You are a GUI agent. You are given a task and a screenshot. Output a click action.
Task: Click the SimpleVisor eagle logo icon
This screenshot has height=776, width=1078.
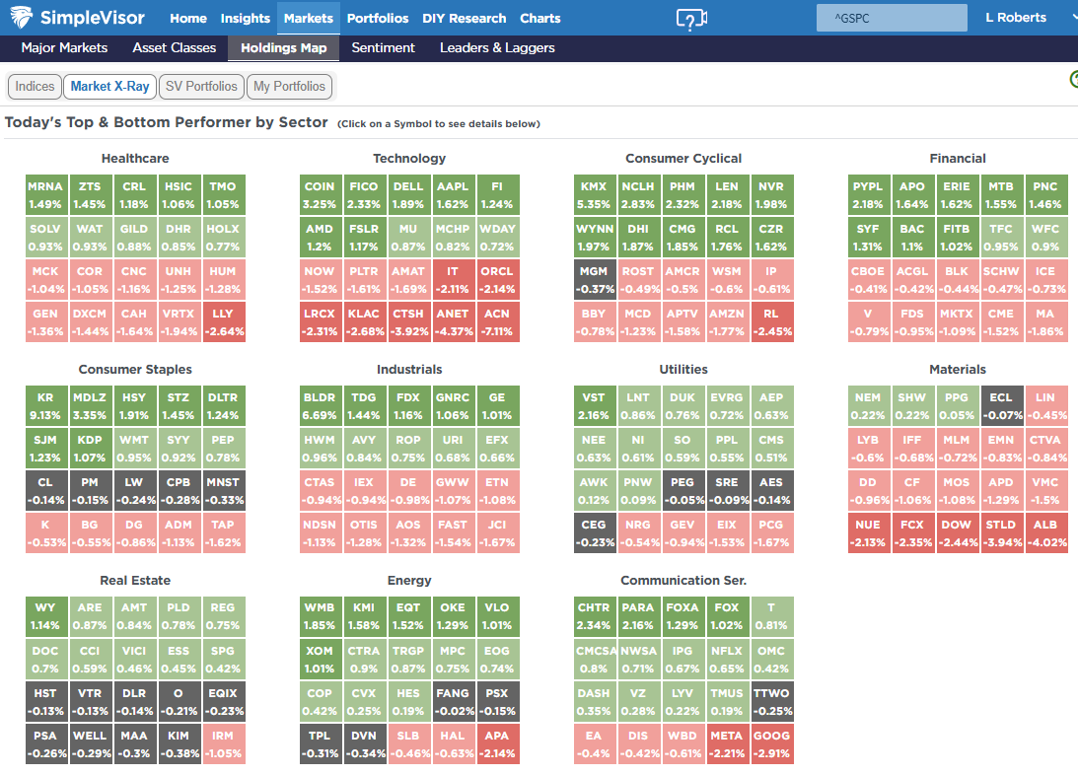pyautogui.click(x=22, y=17)
